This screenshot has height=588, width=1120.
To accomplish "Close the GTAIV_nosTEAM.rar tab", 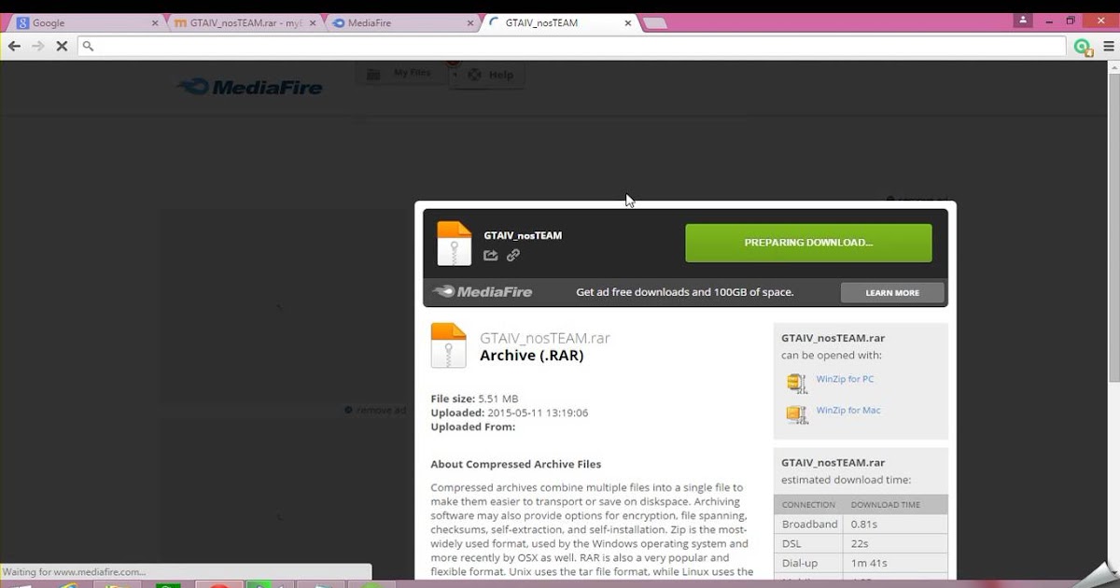I will [314, 23].
